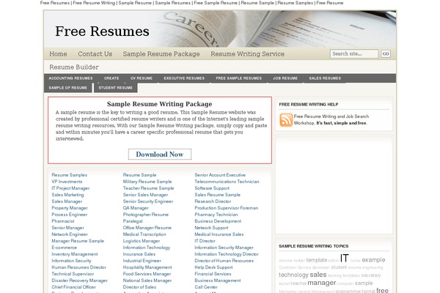Open the Sales Resumes tab
This screenshot has width=440, height=293.
pyautogui.click(x=325, y=78)
